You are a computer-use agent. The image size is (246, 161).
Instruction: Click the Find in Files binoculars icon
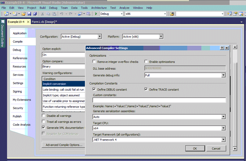(x=172, y=14)
